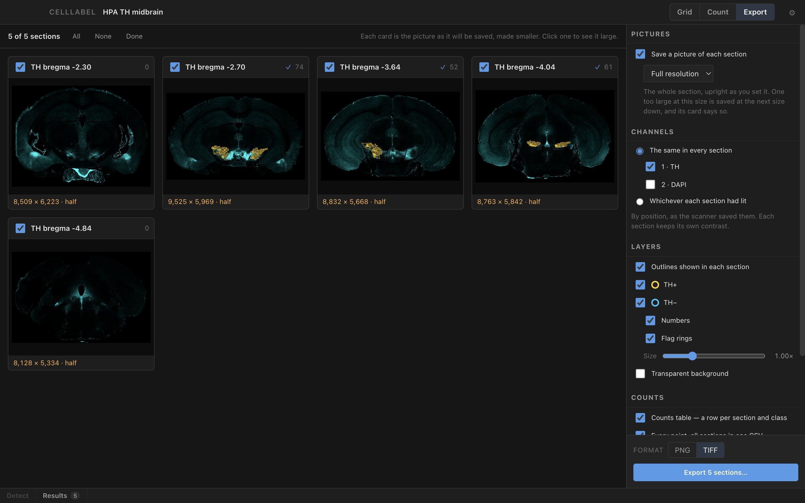Adjust the outline Size slider
Viewport: 805px width, 503px height.
[713, 356]
